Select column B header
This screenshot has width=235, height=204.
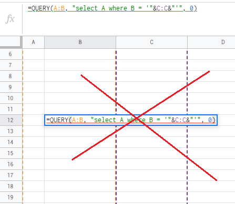coord(80,42)
